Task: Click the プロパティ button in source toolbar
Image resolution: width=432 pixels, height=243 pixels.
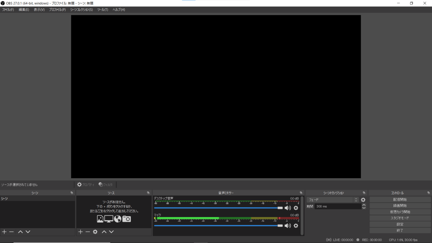Action: pyautogui.click(x=86, y=185)
